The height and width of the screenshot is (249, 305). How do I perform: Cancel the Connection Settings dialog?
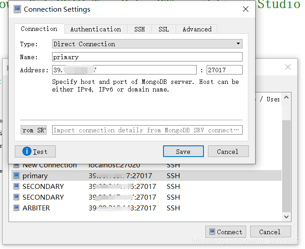pos(228,151)
